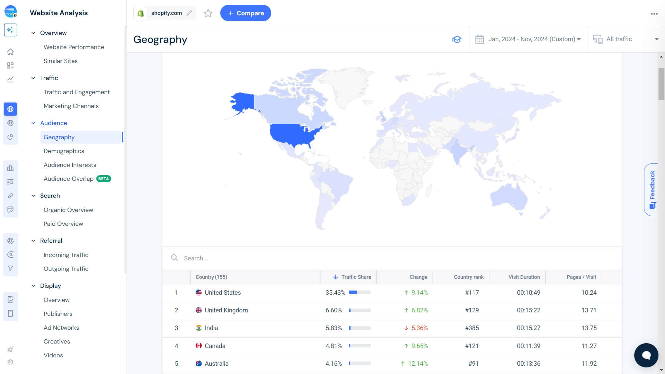Open Marketing Channels under Traffic
Viewport: 665px width, 374px height.
pos(71,106)
